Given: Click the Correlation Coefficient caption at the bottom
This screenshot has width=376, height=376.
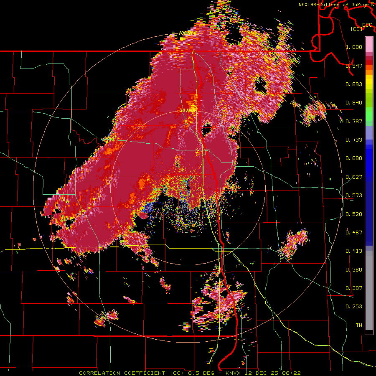Looking at the screenshot, I should pyautogui.click(x=190, y=373).
